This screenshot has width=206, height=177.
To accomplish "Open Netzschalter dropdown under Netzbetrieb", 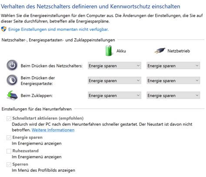I will [x=173, y=66].
